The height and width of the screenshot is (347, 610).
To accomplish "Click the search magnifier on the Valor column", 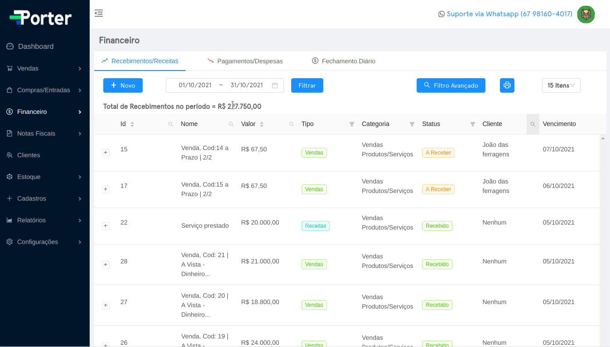I will [x=292, y=123].
